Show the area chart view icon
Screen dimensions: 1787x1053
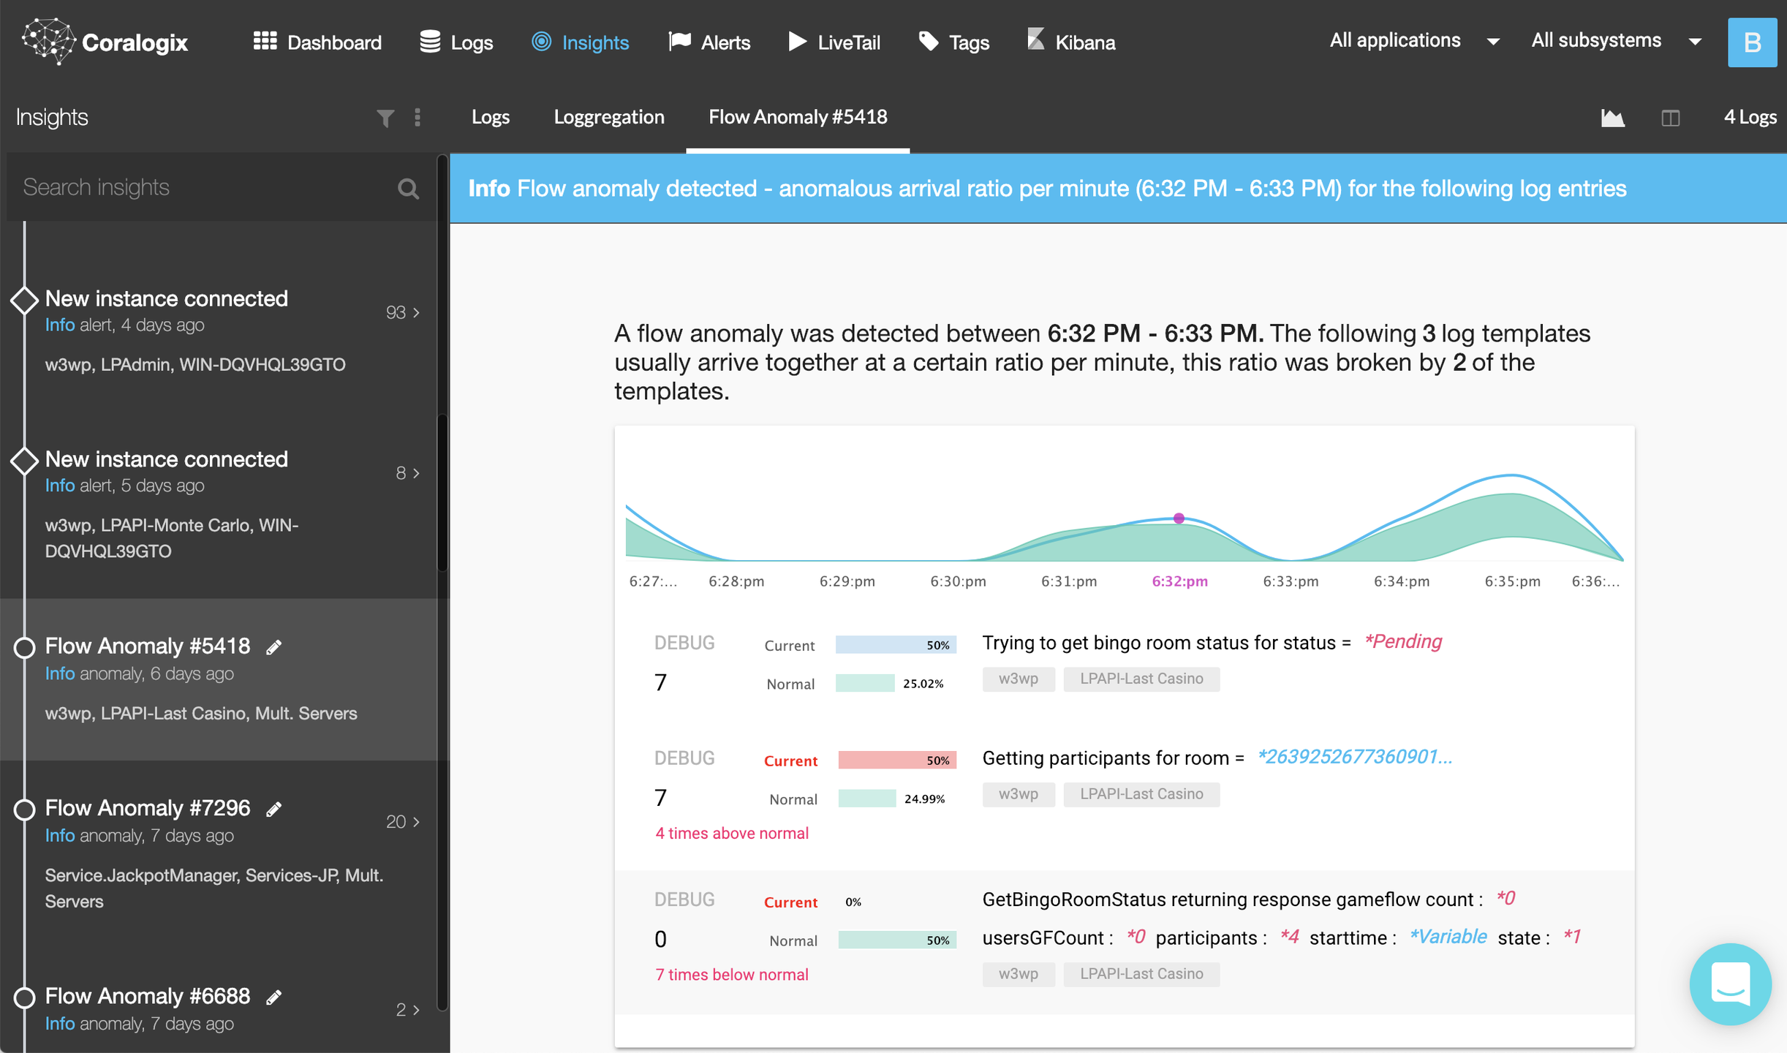point(1612,118)
